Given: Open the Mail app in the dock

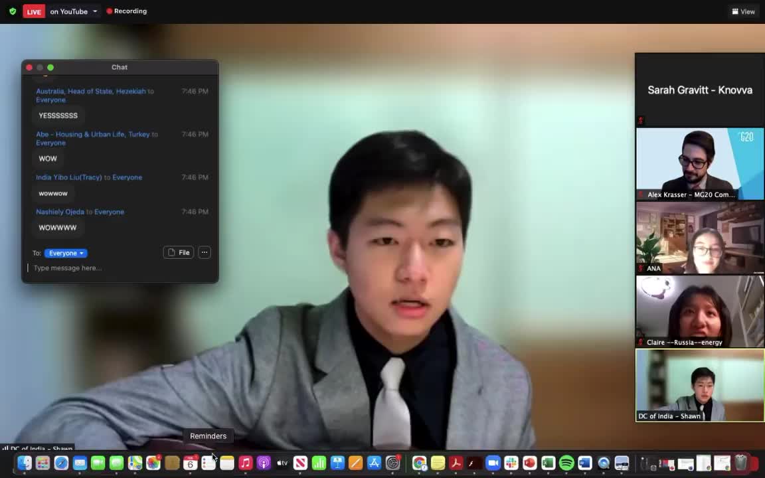Looking at the screenshot, I should coord(80,463).
